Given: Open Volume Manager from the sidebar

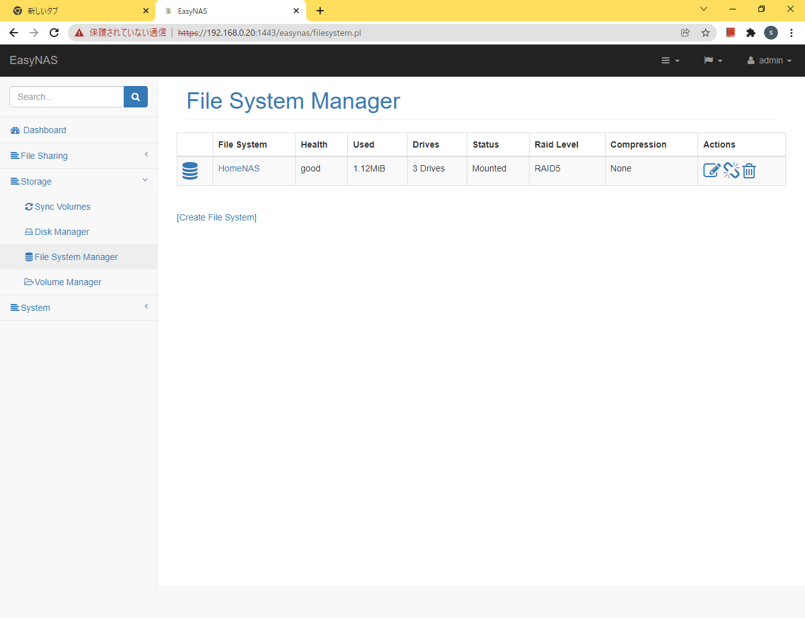Looking at the screenshot, I should point(68,282).
